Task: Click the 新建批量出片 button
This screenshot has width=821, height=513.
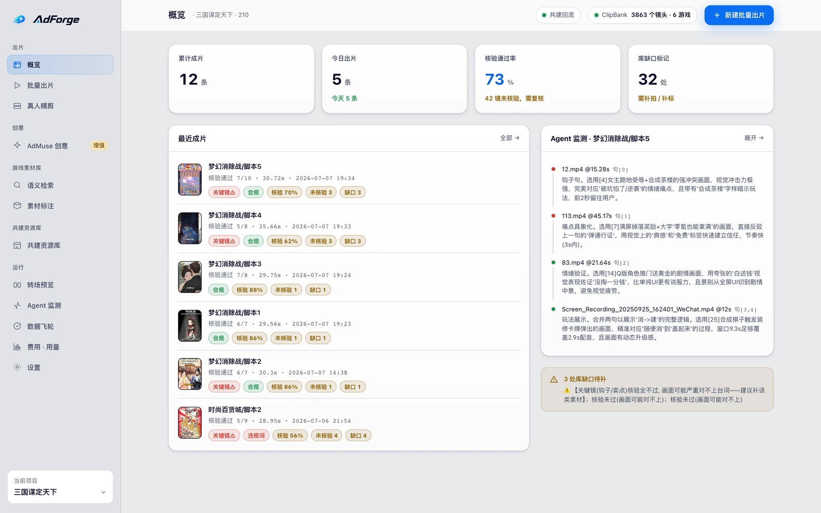Action: coord(739,15)
